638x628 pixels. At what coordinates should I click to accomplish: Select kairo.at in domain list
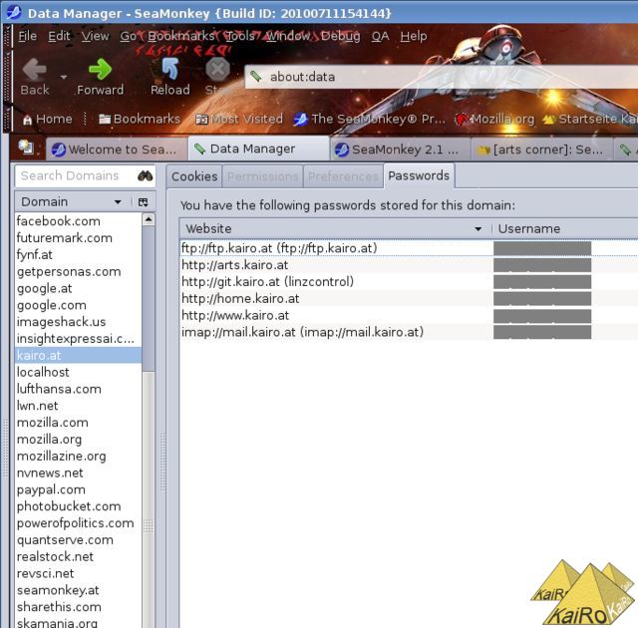tap(79, 356)
